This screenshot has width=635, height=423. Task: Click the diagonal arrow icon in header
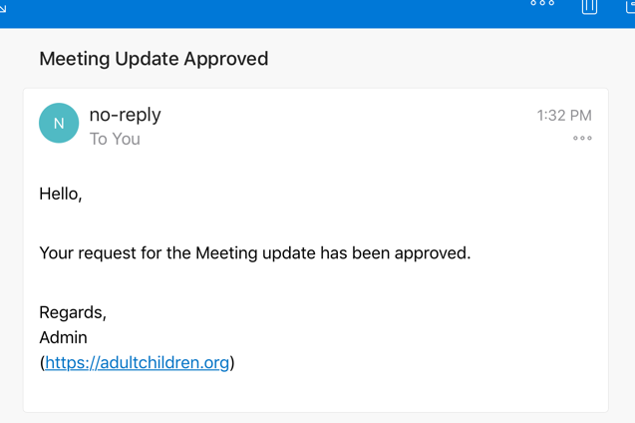click(2, 8)
